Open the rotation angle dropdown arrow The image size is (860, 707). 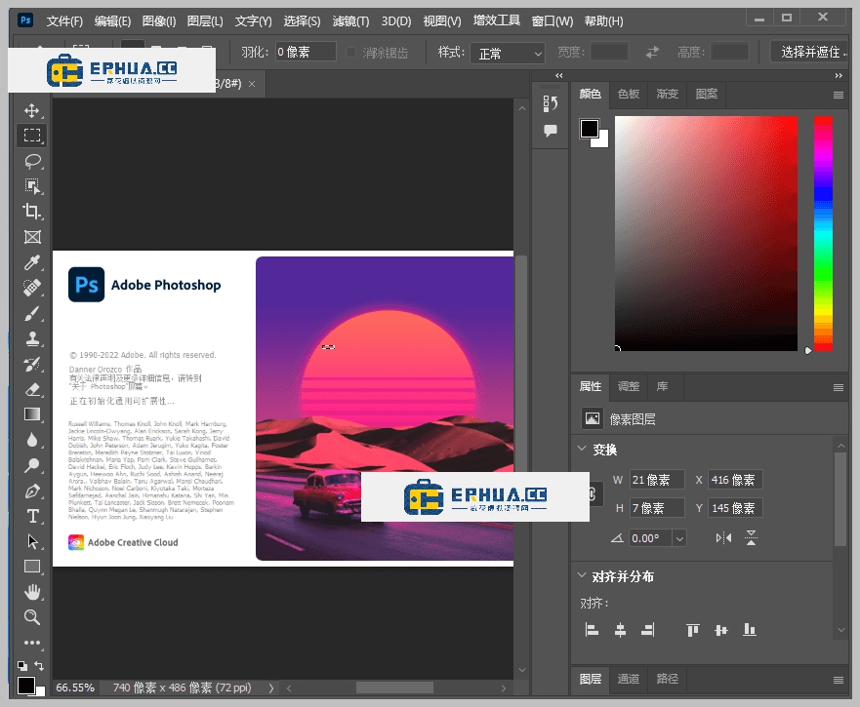pyautogui.click(x=679, y=538)
